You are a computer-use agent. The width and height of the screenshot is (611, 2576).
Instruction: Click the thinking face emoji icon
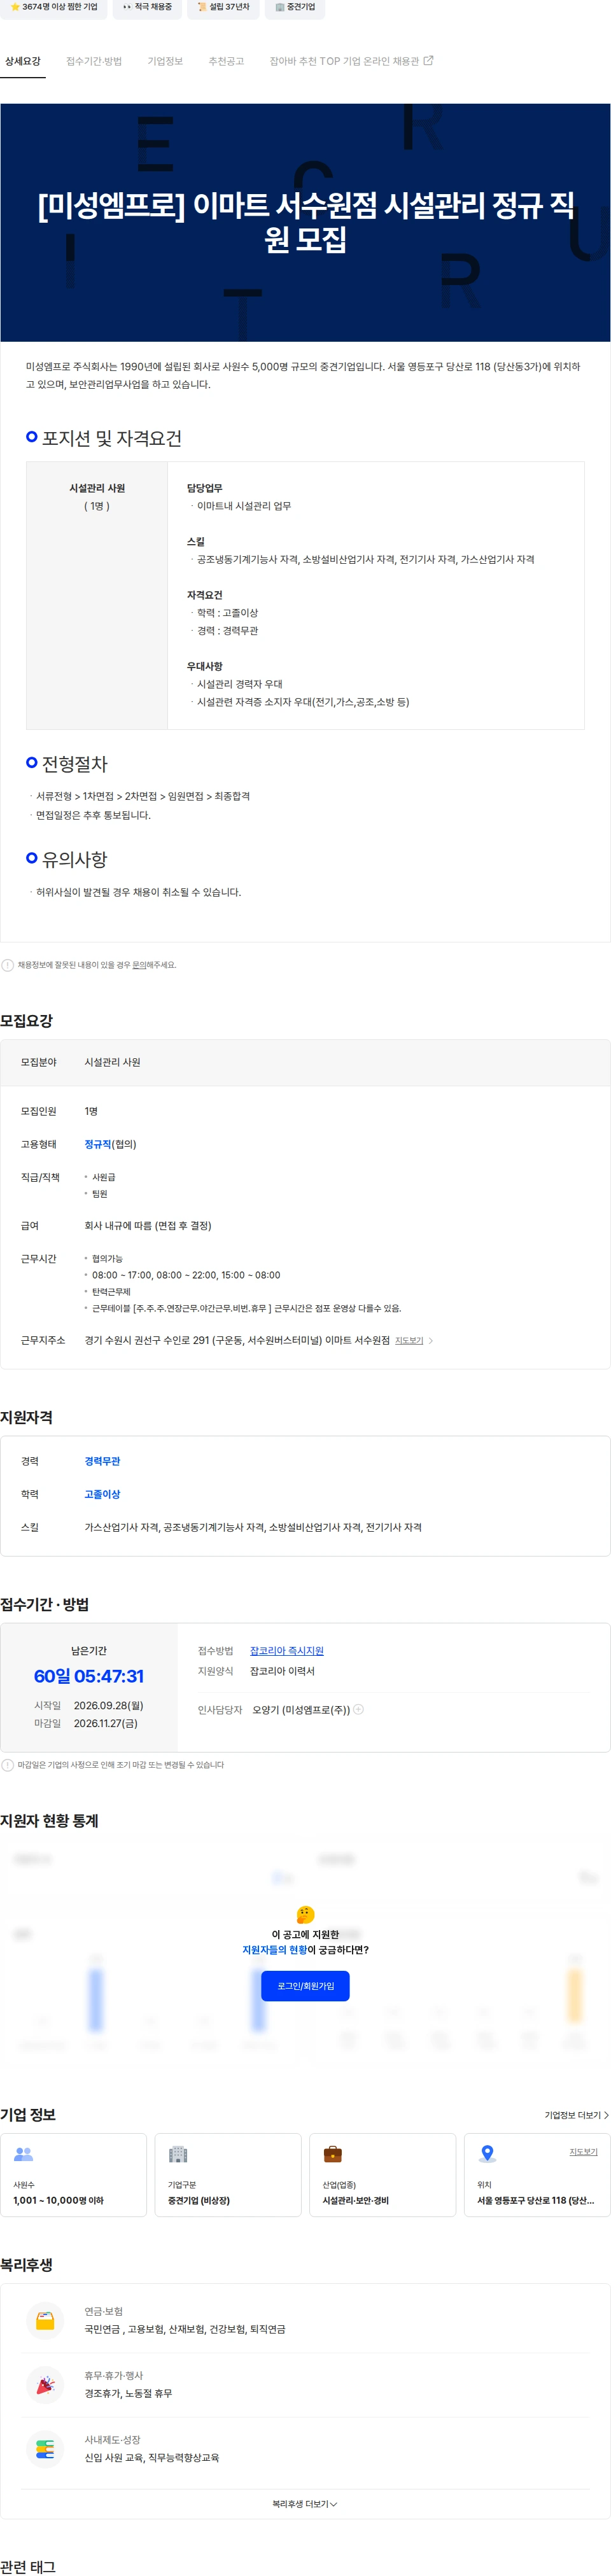pyautogui.click(x=305, y=1914)
